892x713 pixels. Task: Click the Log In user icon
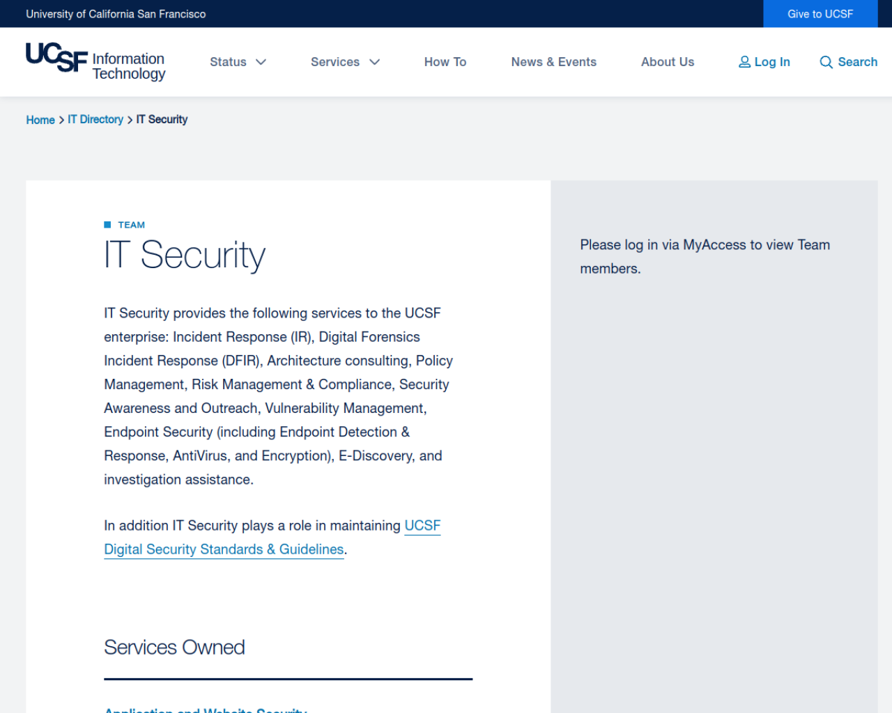tap(744, 62)
